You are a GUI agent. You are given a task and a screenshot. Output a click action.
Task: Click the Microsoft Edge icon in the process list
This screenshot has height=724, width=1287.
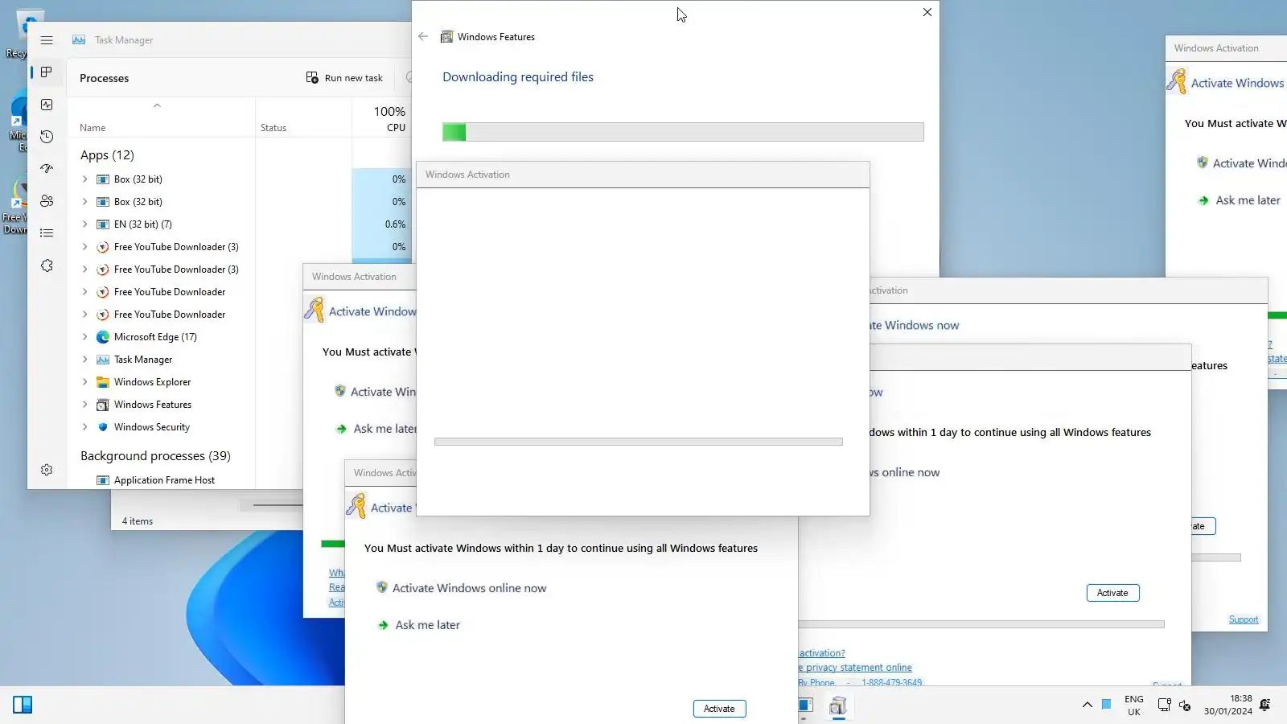point(103,337)
